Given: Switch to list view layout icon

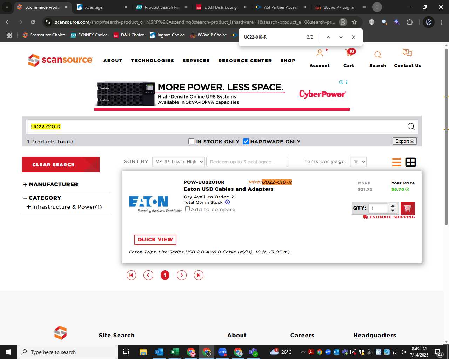Looking at the screenshot, I should click(397, 162).
